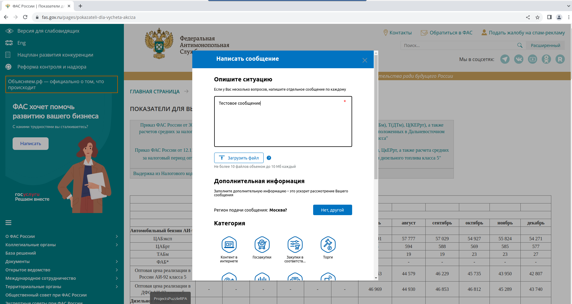Screen dimensions: 572x304
Task: Open the Rutube social icon
Action: tap(560, 59)
